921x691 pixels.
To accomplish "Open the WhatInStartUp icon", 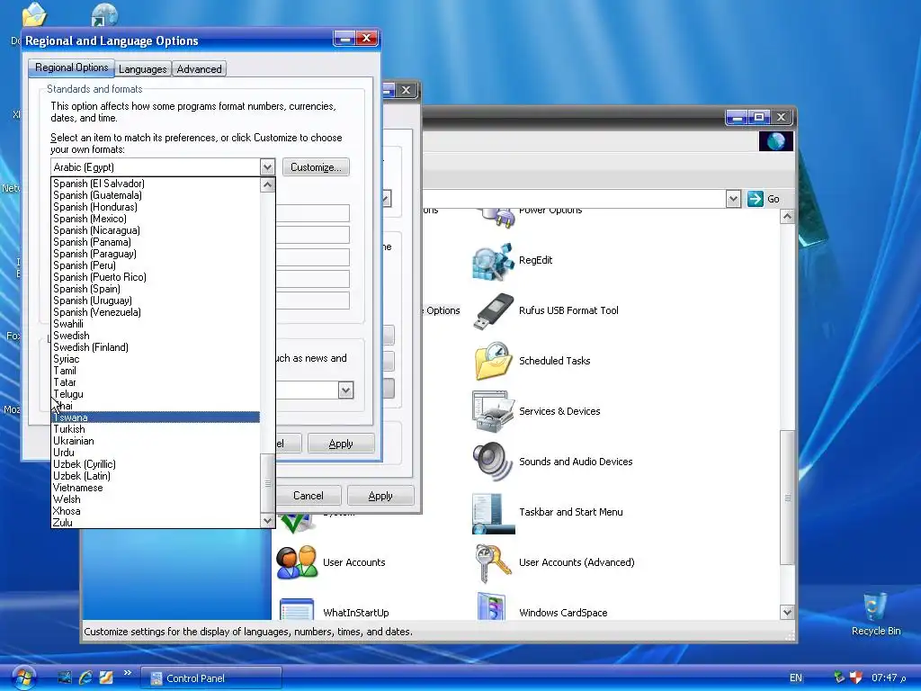I will click(297, 609).
